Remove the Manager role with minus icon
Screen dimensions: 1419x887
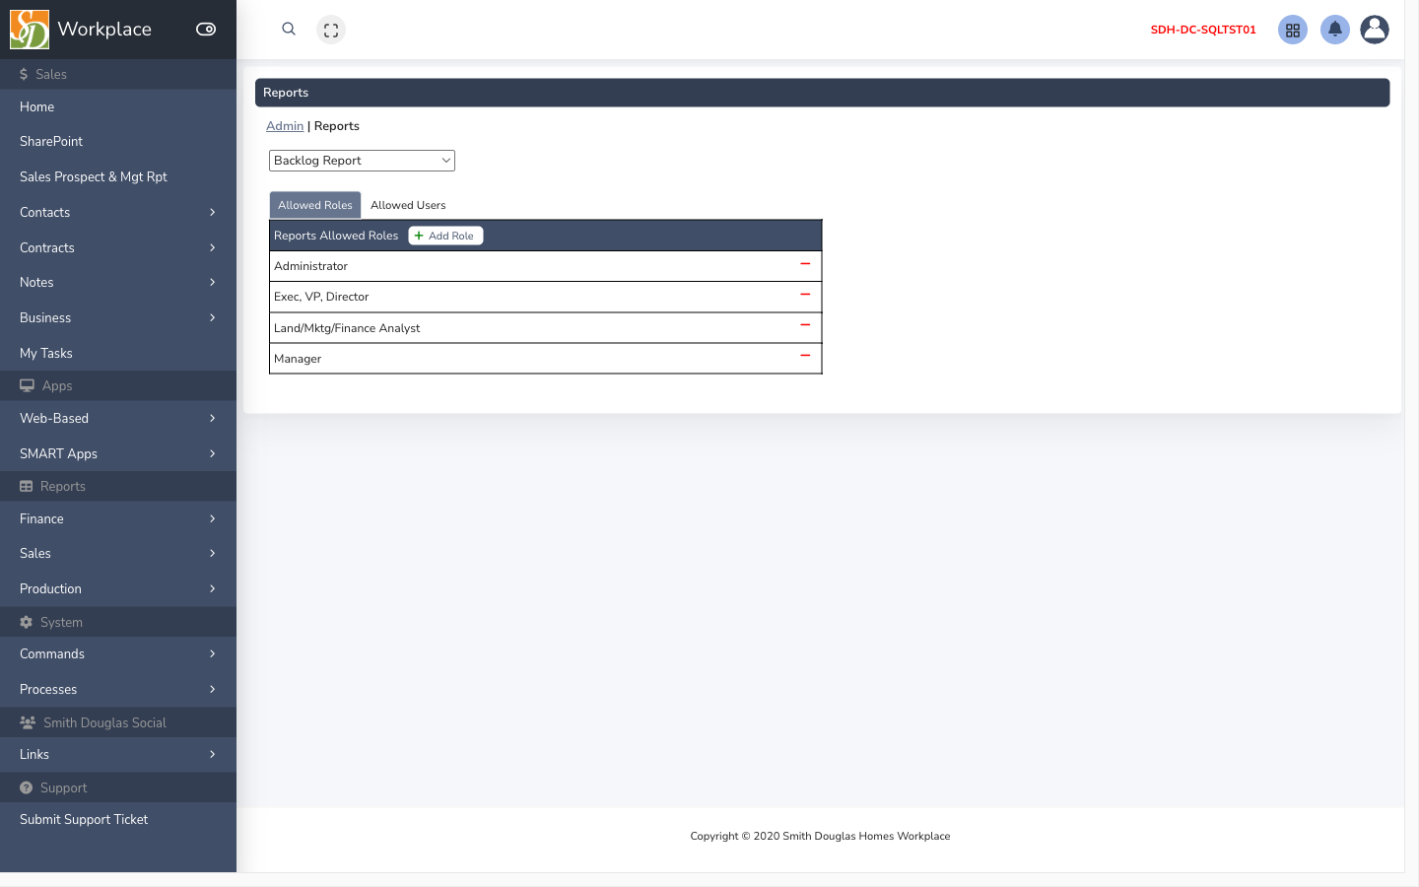click(x=805, y=356)
